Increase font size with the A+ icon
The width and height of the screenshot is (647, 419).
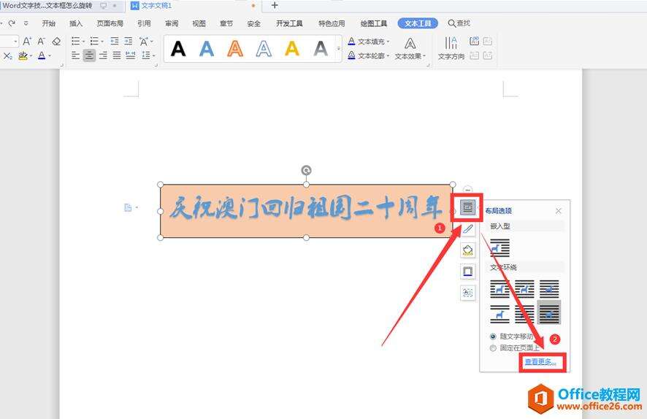pyautogui.click(x=27, y=41)
